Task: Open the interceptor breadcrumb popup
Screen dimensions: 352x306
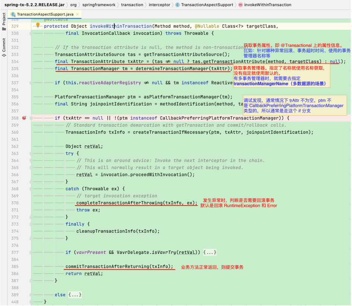Action: pyautogui.click(x=158, y=4)
